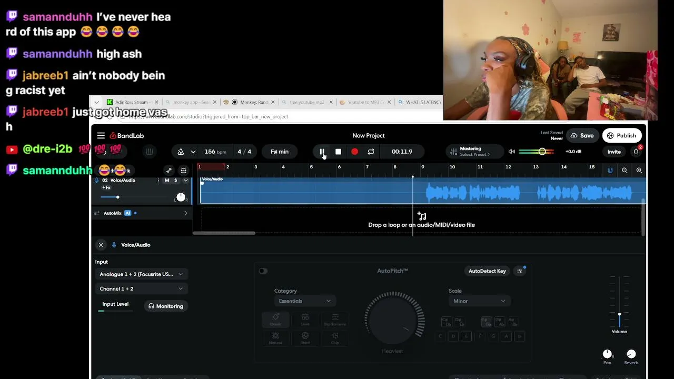Toggle the A note key in scale
Viewport: 674px width, 379px height.
[506, 336]
